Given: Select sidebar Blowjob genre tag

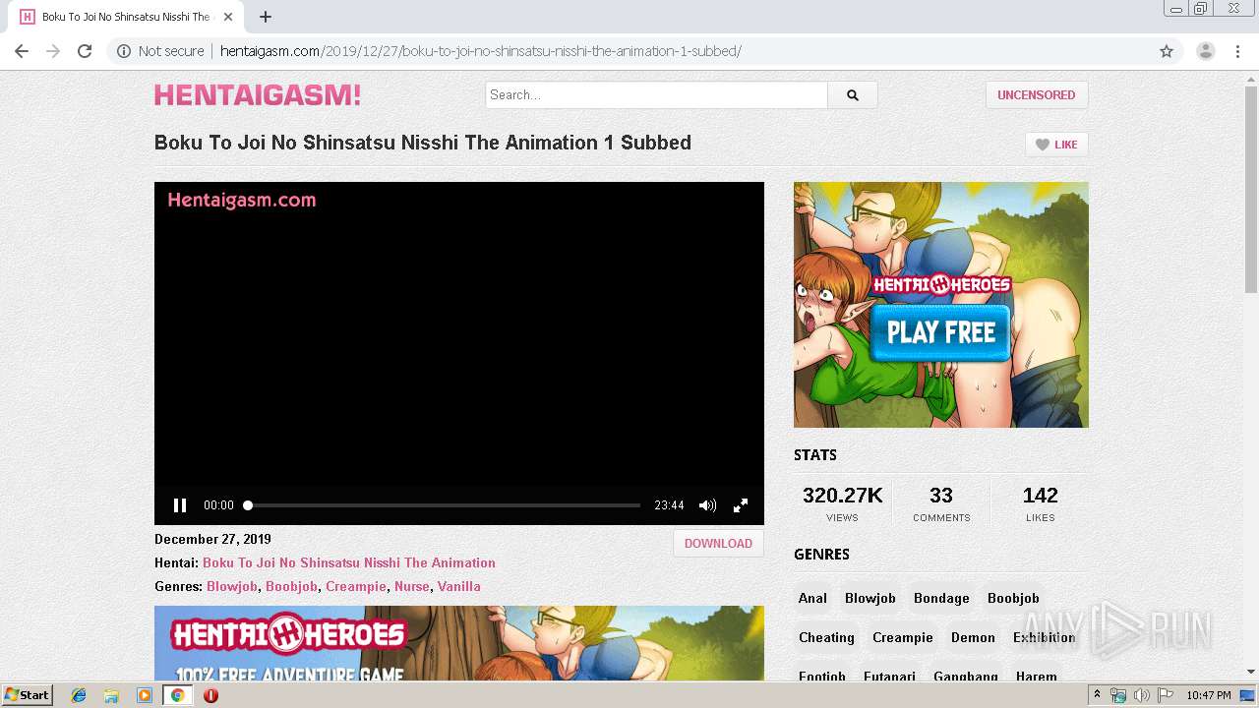Looking at the screenshot, I should coord(870,598).
